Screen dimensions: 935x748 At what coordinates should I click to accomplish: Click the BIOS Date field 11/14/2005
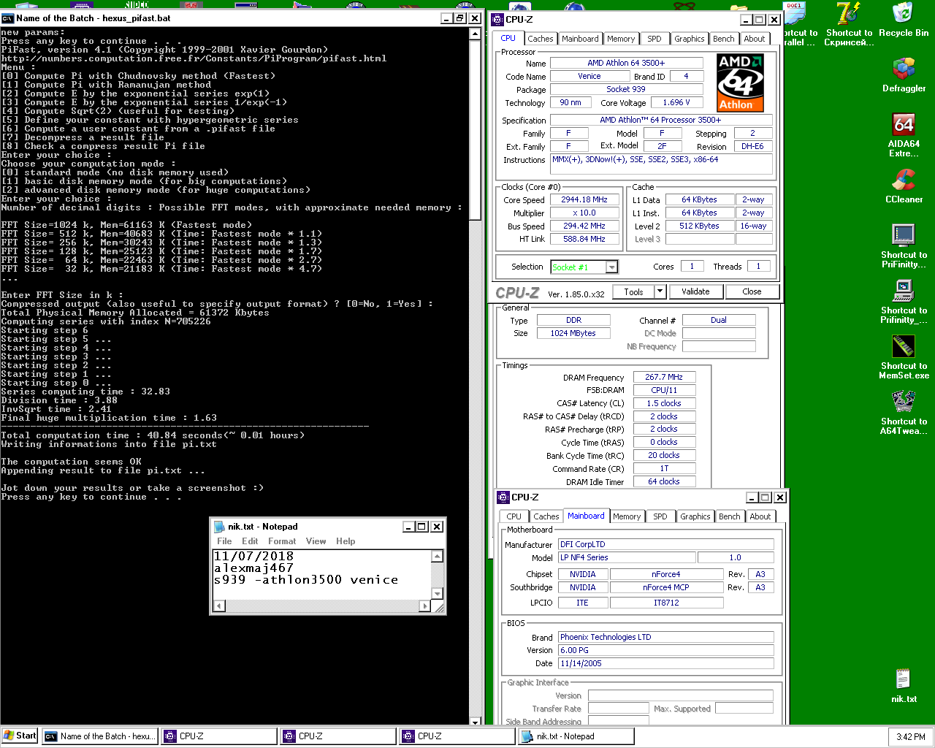665,663
